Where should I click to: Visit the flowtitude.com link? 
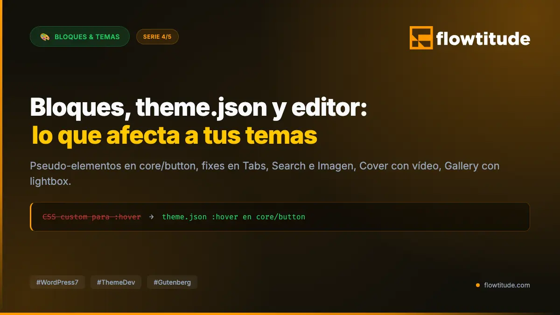(507, 285)
